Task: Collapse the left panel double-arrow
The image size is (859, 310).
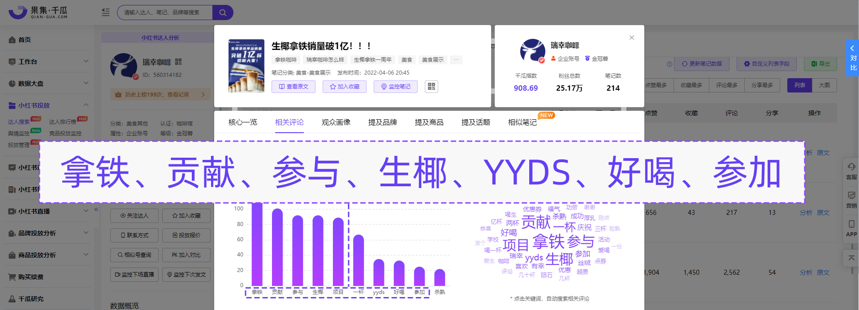Action: (96, 209)
